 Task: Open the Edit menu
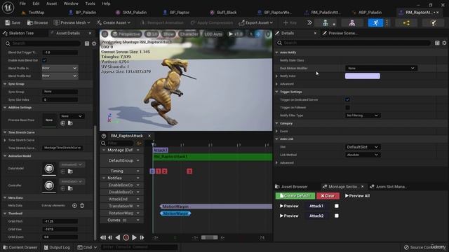(x=36, y=3)
